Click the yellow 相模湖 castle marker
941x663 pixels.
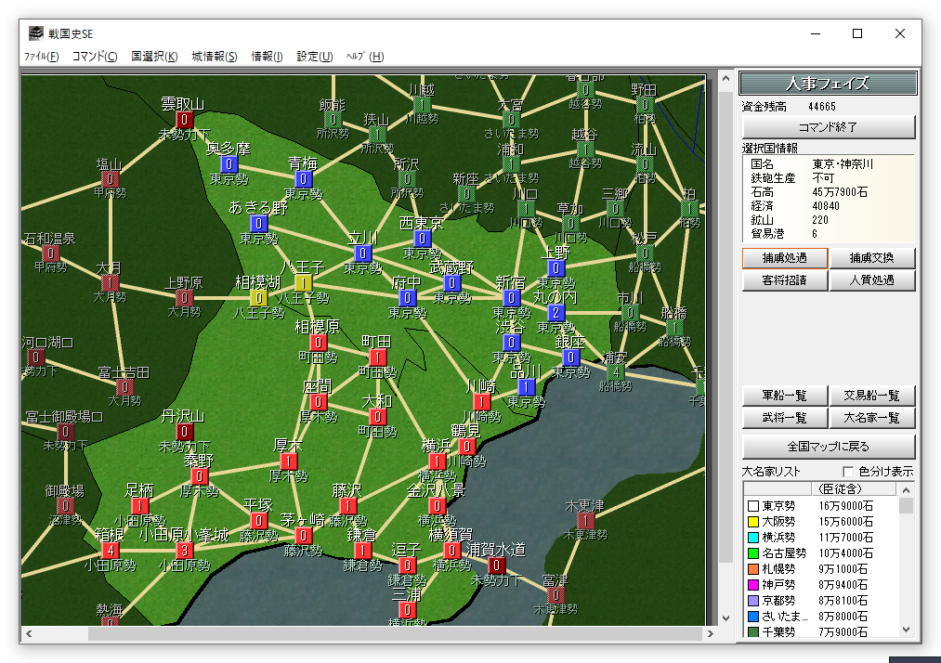click(x=259, y=298)
